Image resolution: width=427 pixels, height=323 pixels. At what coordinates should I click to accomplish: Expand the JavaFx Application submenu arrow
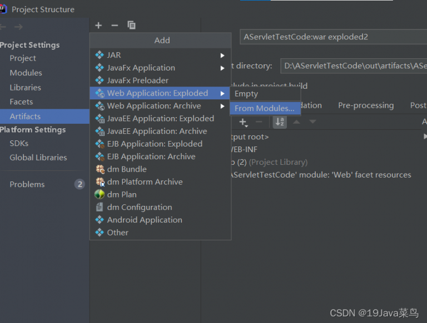pyautogui.click(x=222, y=68)
